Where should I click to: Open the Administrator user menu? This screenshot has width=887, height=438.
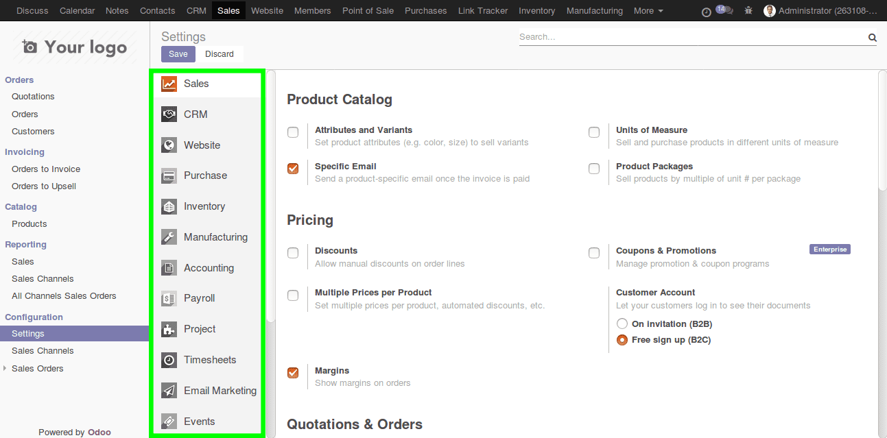pos(820,11)
